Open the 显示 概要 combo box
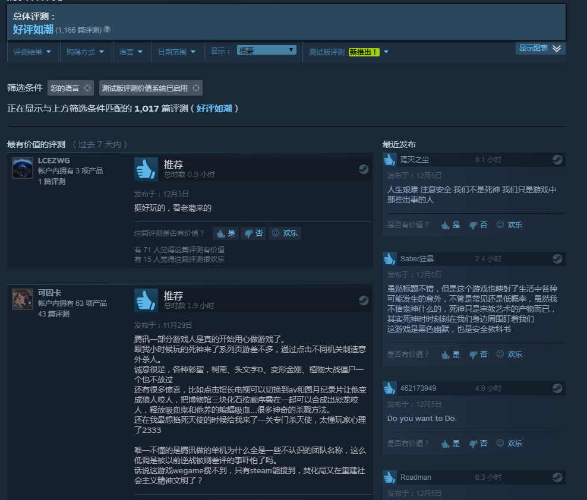 tap(267, 50)
